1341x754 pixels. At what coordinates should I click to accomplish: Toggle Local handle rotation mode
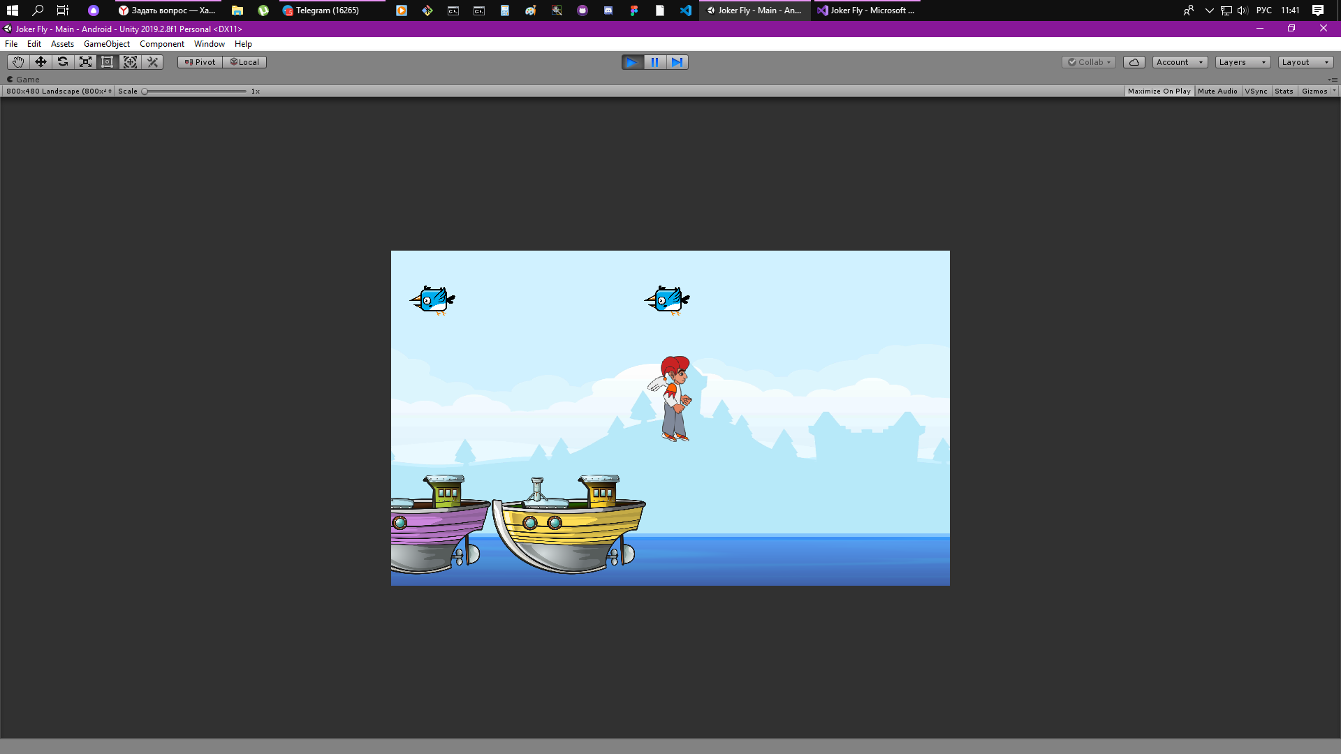point(244,62)
